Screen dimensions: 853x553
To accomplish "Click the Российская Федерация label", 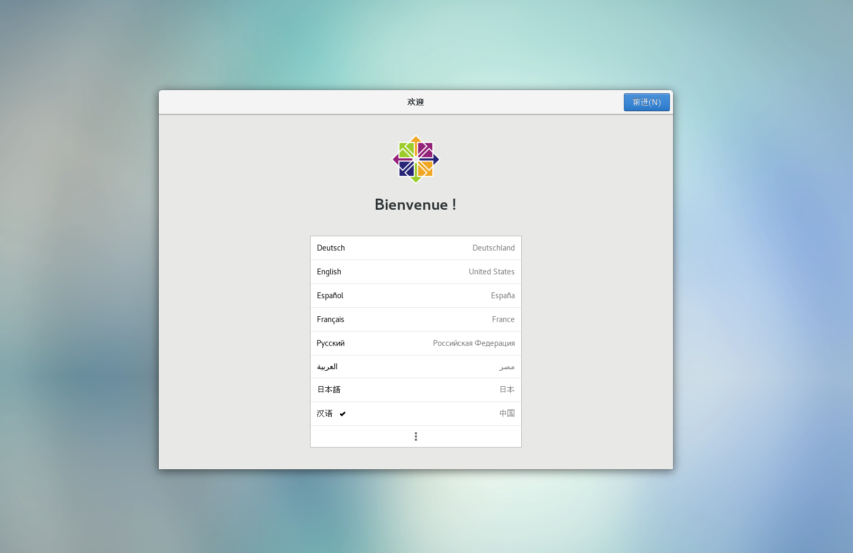I will (474, 343).
